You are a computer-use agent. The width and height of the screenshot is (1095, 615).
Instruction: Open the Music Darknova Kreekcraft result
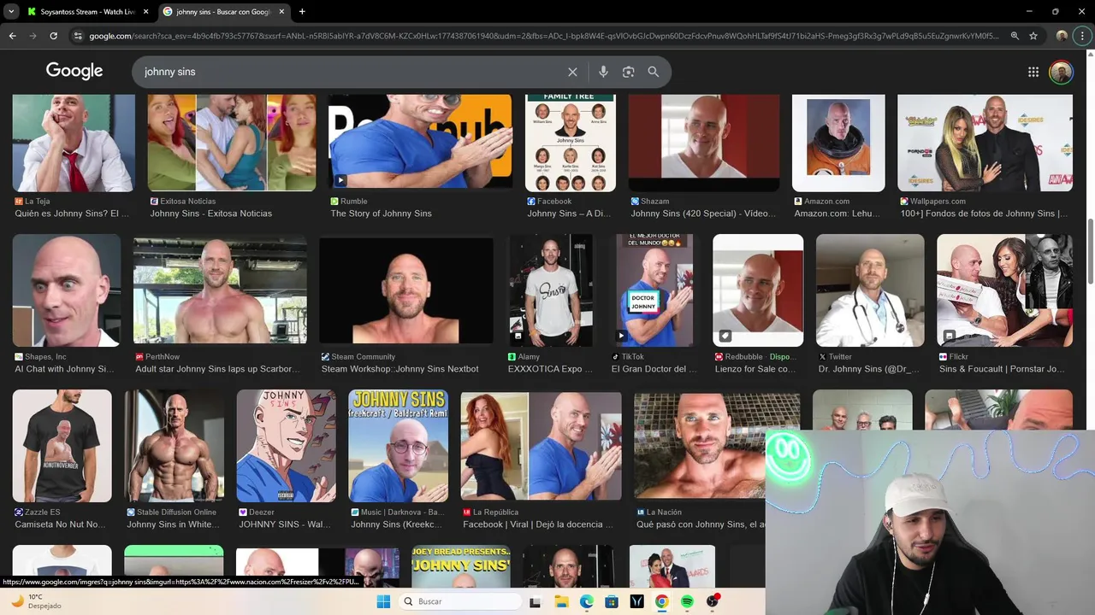click(x=397, y=524)
